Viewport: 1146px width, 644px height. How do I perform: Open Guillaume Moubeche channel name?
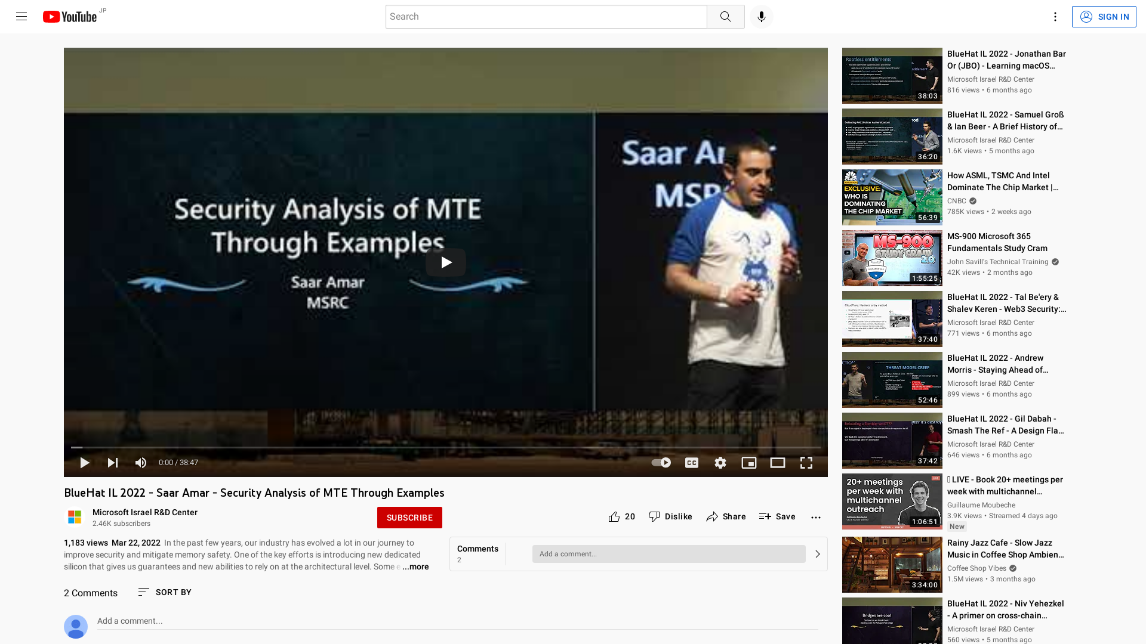pos(981,505)
